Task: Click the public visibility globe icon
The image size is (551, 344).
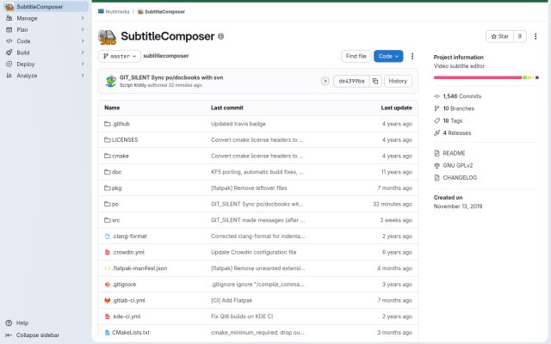Action: point(220,36)
